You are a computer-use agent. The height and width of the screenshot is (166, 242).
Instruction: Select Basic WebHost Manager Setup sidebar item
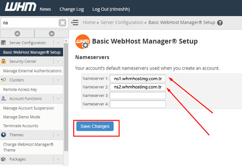[x=31, y=52]
